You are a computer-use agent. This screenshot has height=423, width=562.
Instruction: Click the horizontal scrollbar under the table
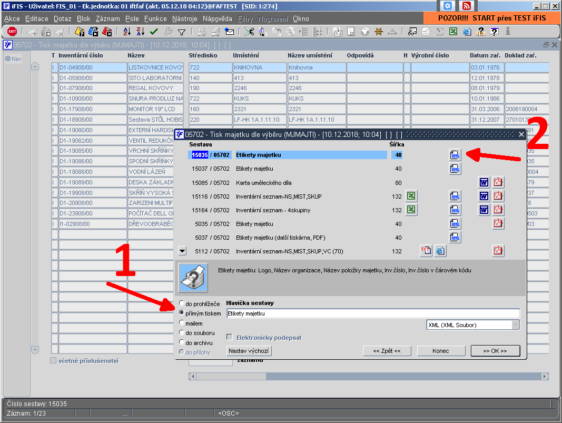click(369, 377)
